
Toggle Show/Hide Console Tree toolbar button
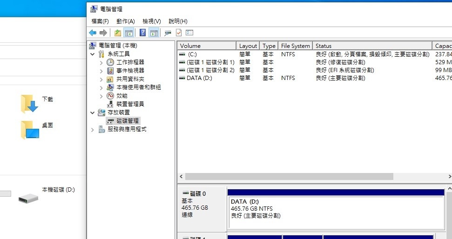(x=128, y=33)
